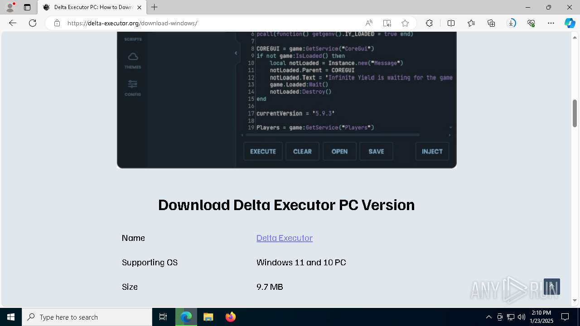580x326 pixels.
Task: Click the 9.7 MB size value
Action: tap(270, 287)
